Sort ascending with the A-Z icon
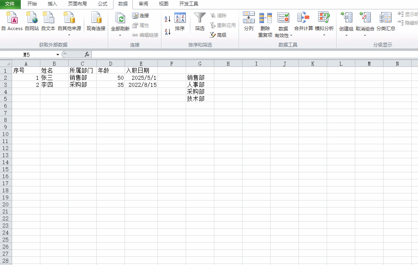The height and width of the screenshot is (265, 418). pyautogui.click(x=168, y=19)
